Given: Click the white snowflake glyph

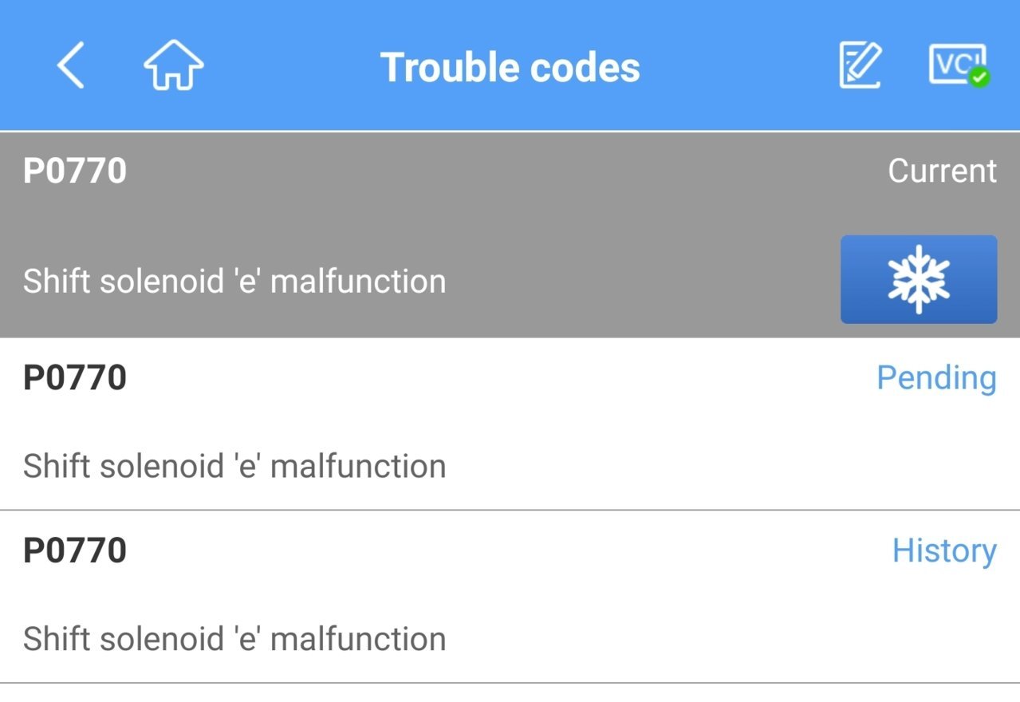Looking at the screenshot, I should 919,279.
